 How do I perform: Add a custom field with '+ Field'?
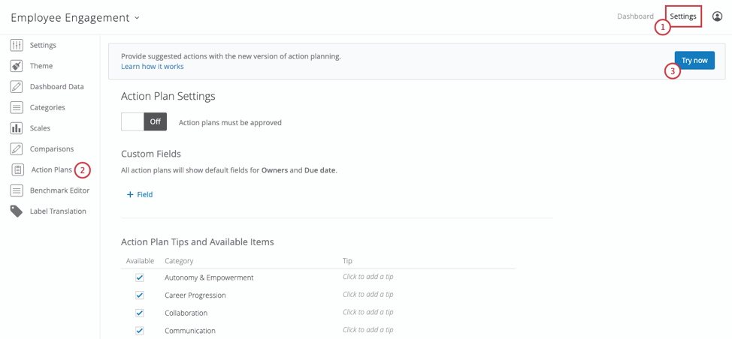pyautogui.click(x=140, y=195)
